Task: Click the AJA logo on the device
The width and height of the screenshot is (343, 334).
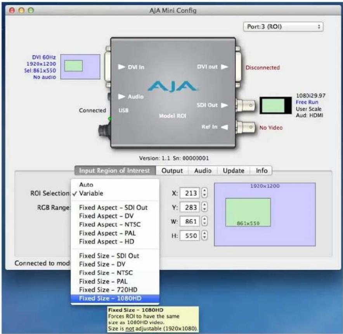Action: (x=173, y=86)
